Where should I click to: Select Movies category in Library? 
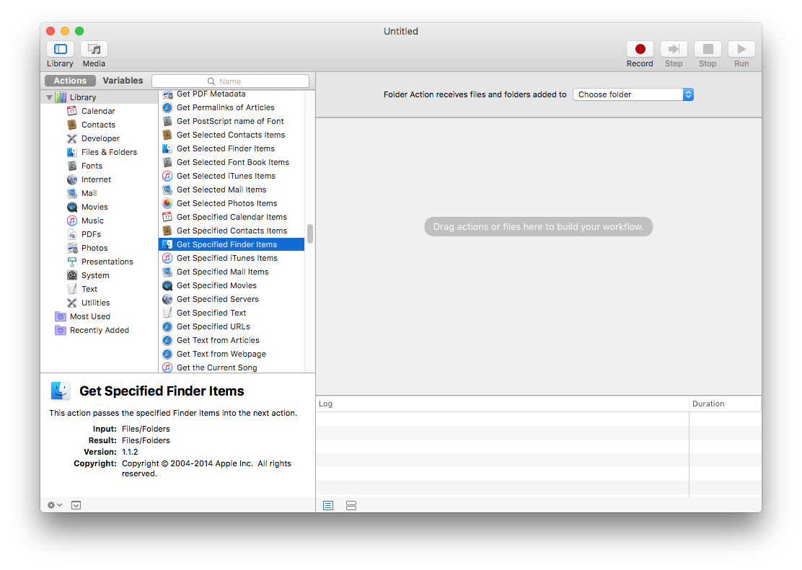(x=94, y=207)
